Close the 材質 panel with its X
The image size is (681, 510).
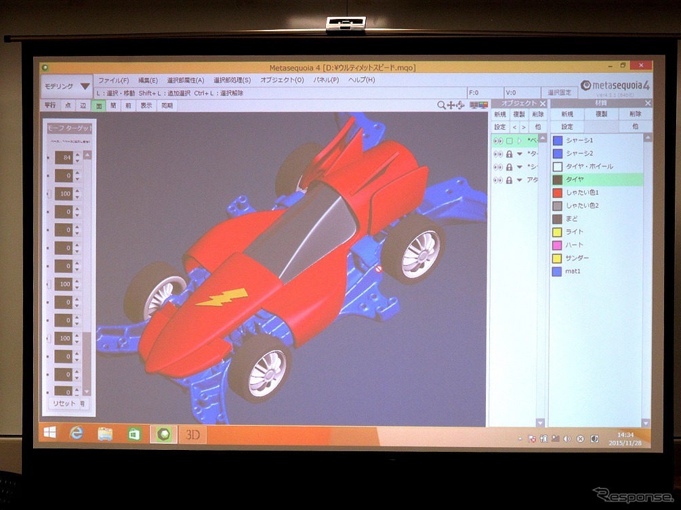(x=648, y=103)
